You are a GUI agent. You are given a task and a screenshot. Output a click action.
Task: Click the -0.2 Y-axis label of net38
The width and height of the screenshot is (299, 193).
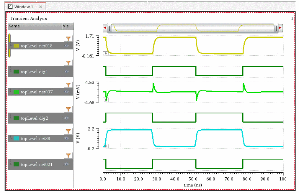(90, 149)
